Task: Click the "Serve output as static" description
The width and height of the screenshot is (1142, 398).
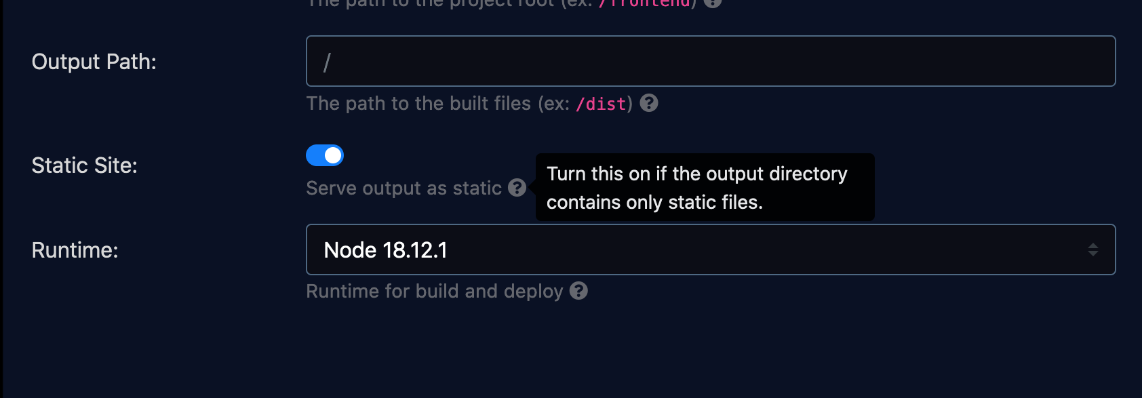Action: 403,188
